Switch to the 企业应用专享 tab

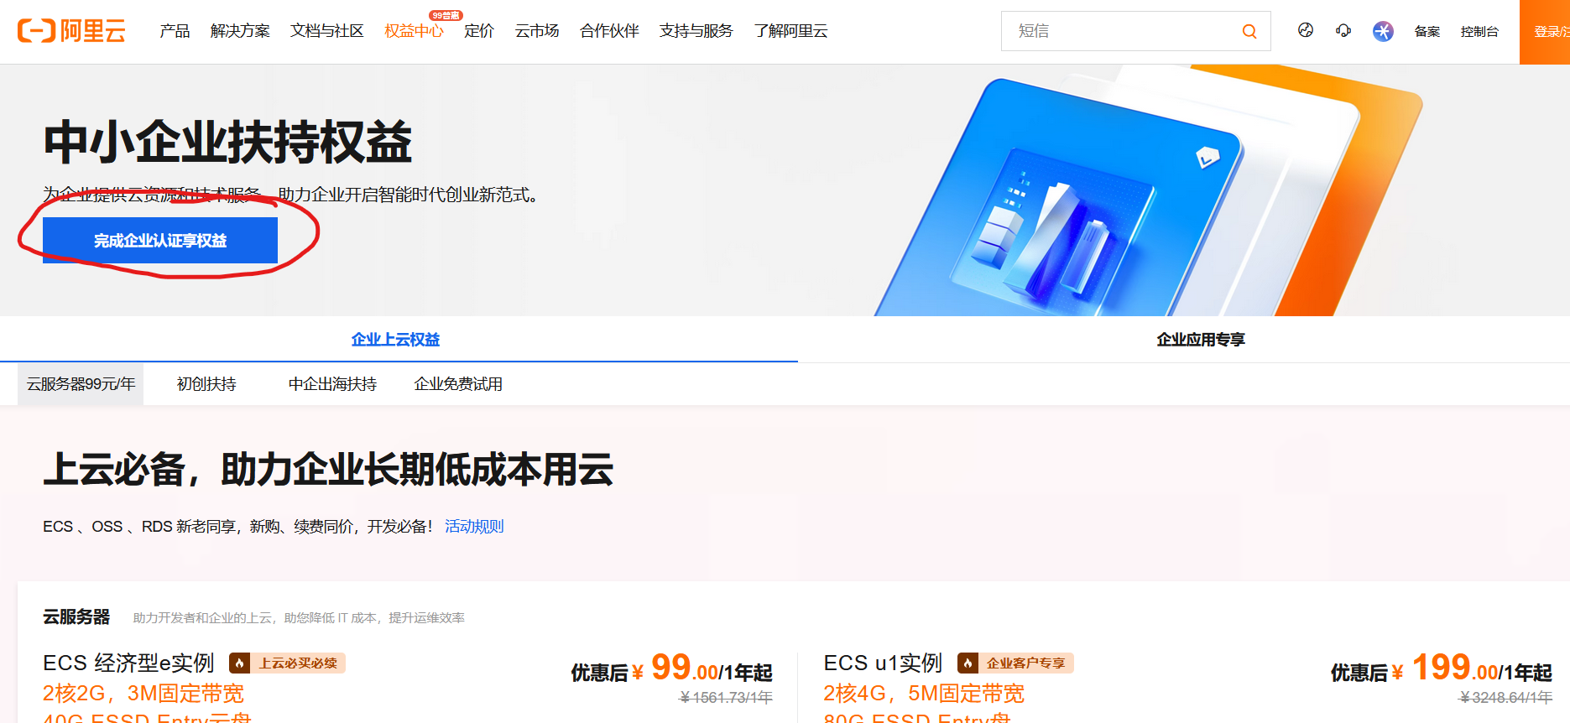point(1201,340)
